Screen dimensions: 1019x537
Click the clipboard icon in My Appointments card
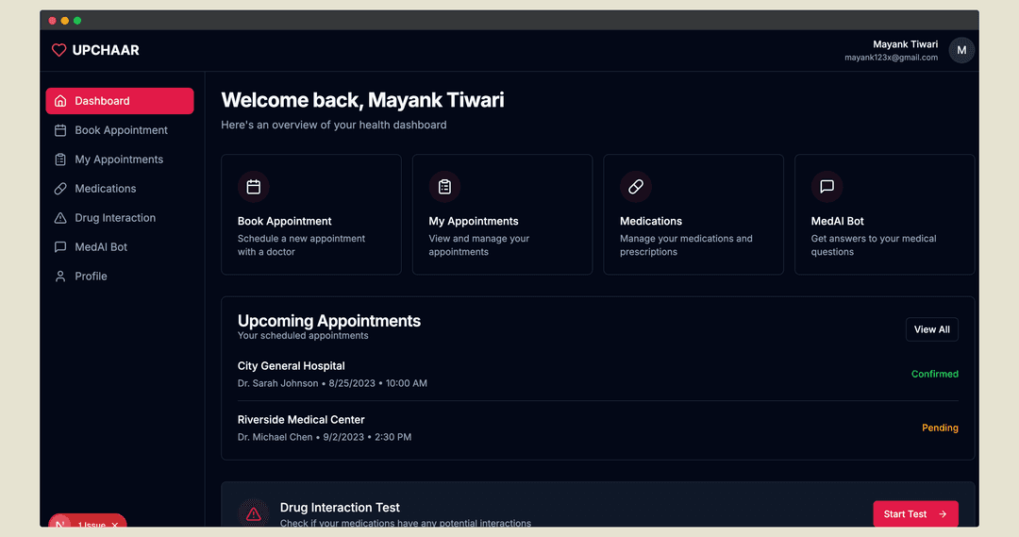444,187
